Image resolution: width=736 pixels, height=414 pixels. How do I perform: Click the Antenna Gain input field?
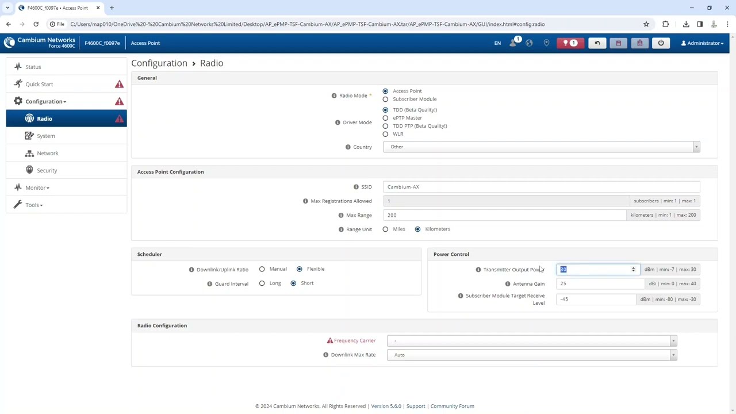coord(599,283)
